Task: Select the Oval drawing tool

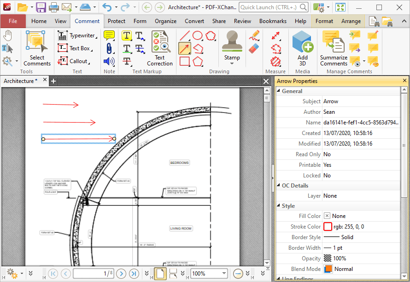Action: [198, 35]
